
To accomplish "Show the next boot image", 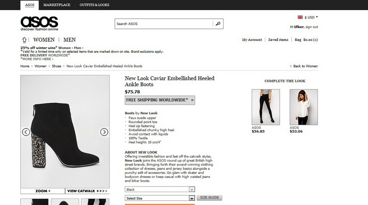I will [104, 132].
